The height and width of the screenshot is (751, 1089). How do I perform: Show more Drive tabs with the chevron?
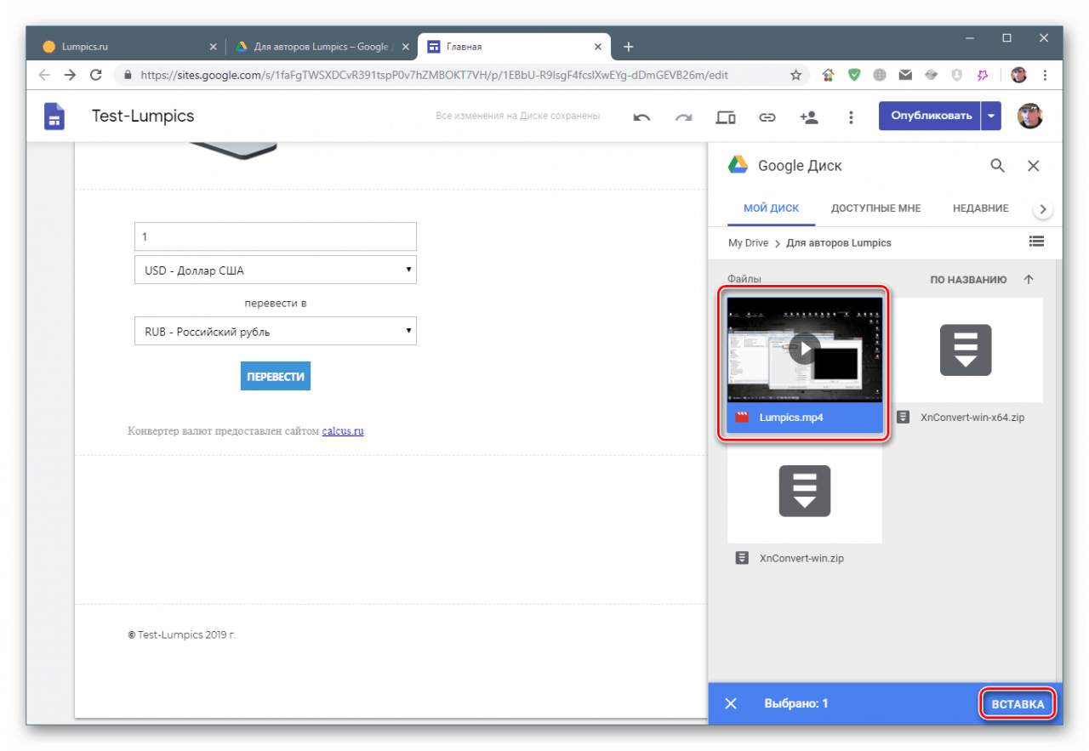(1043, 208)
